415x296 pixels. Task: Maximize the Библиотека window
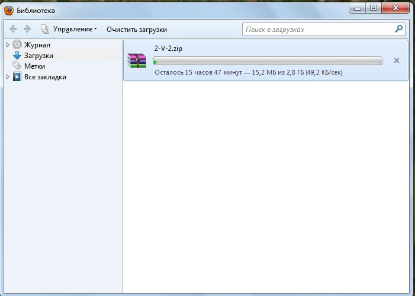pyautogui.click(x=374, y=8)
